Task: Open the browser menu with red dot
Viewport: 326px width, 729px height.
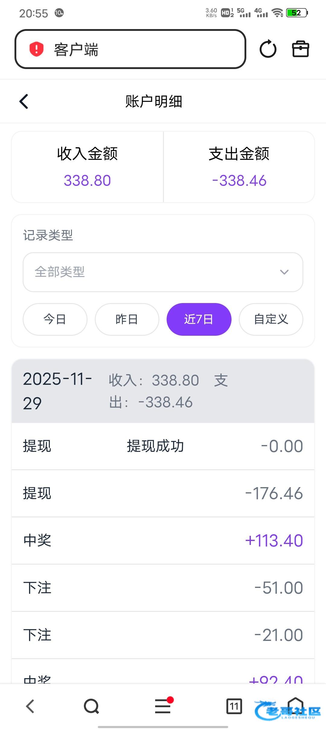Action: coord(163,706)
